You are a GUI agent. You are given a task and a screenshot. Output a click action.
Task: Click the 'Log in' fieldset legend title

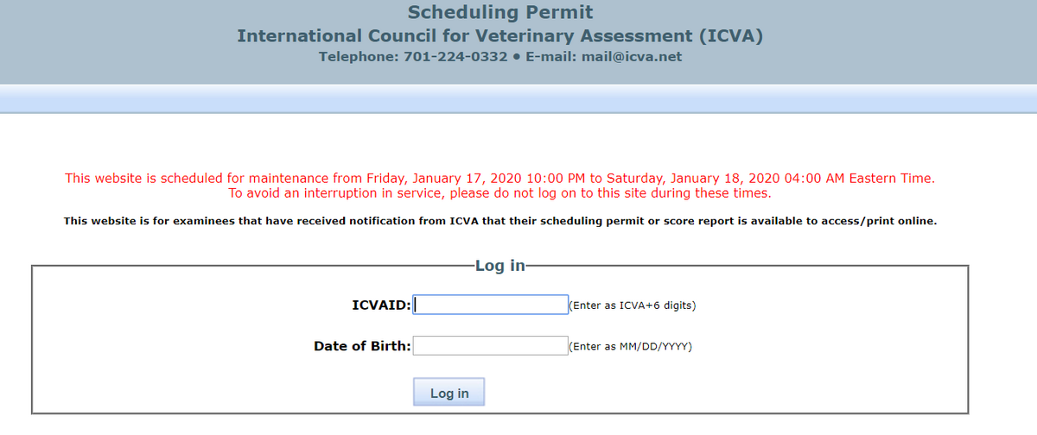pyautogui.click(x=500, y=266)
